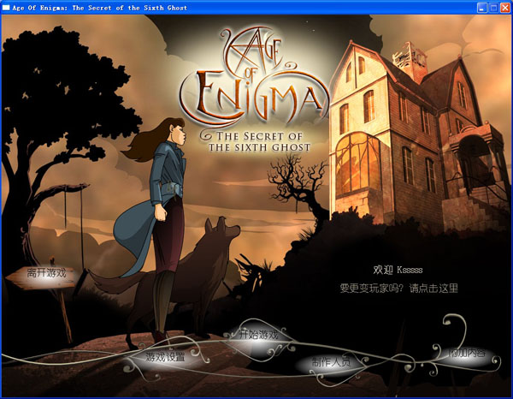
Task: Start the game via 开始游戏
Action: click(258, 335)
